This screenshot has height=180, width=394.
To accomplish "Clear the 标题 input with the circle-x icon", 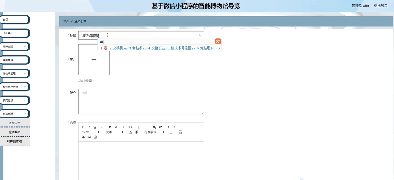I will click(x=201, y=35).
